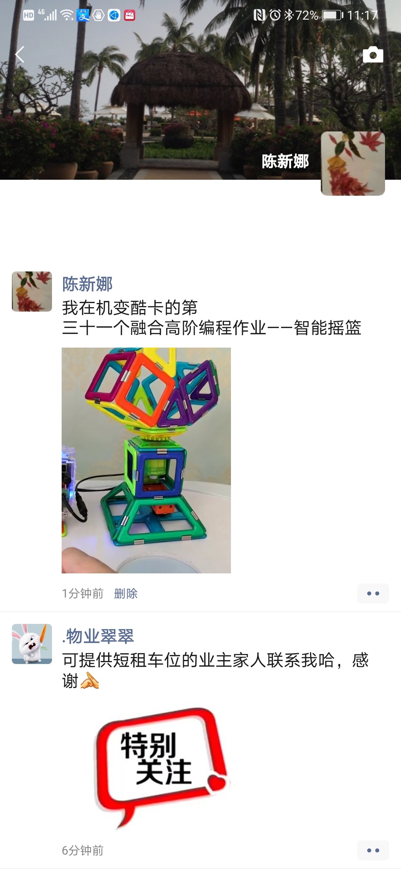
Task: Tap the alarm clock status icon
Action: [275, 15]
